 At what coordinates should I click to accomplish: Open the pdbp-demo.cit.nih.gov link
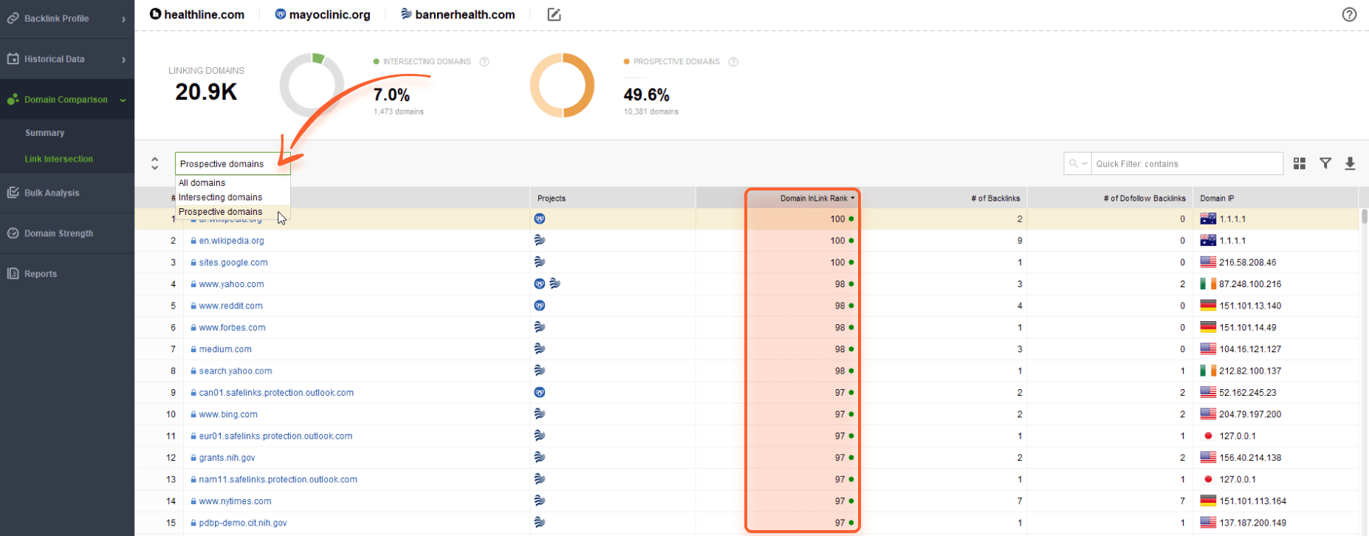click(243, 523)
